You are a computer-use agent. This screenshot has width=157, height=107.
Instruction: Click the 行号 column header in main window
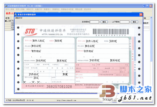8,18
